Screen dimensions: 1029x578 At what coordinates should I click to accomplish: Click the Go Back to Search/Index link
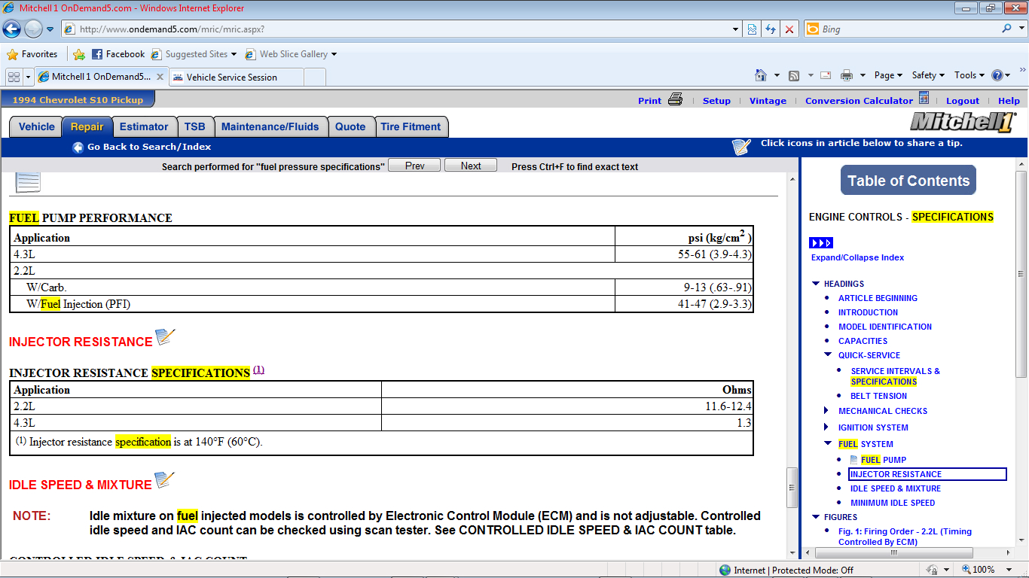click(x=149, y=147)
